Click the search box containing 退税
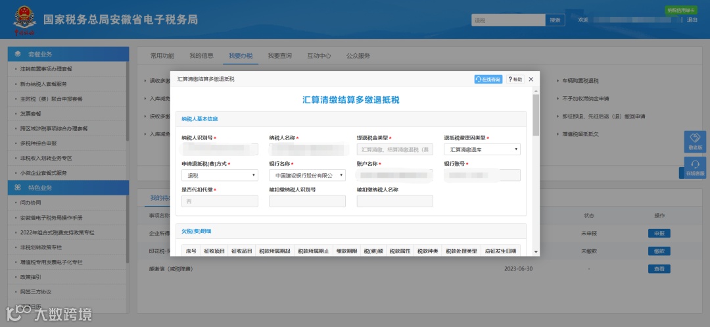710x327 pixels. [508, 20]
